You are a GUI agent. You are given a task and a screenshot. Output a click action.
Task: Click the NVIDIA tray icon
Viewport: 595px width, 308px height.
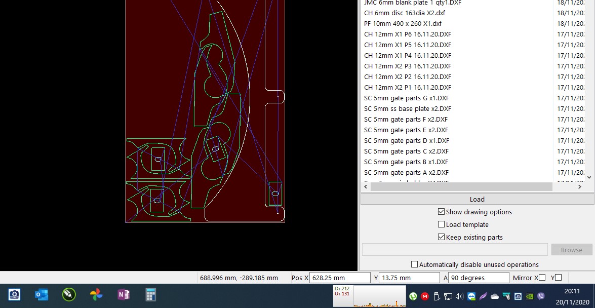529,296
